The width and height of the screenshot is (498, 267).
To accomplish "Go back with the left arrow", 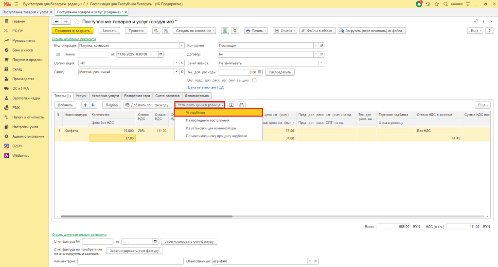I will (x=56, y=21).
